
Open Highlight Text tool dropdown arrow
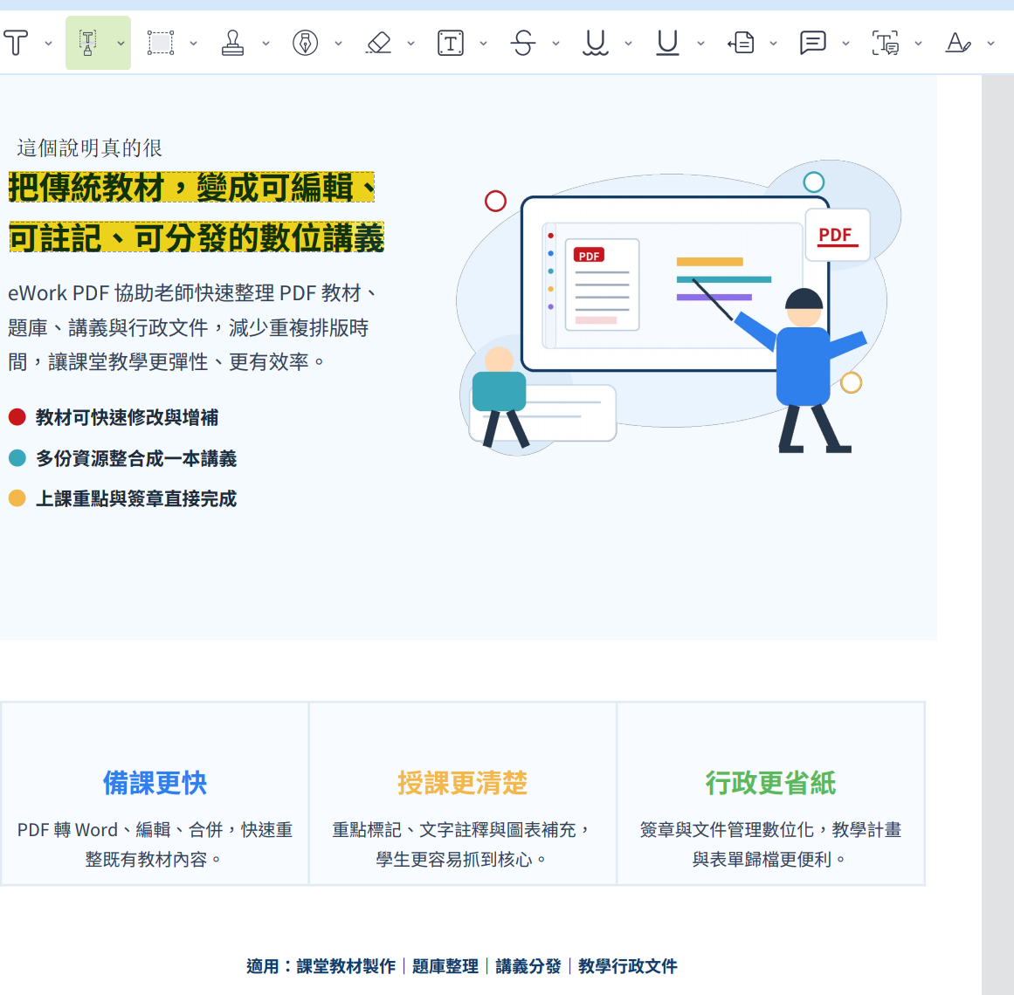[x=121, y=44]
